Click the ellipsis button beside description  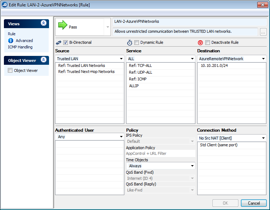tap(263, 32)
